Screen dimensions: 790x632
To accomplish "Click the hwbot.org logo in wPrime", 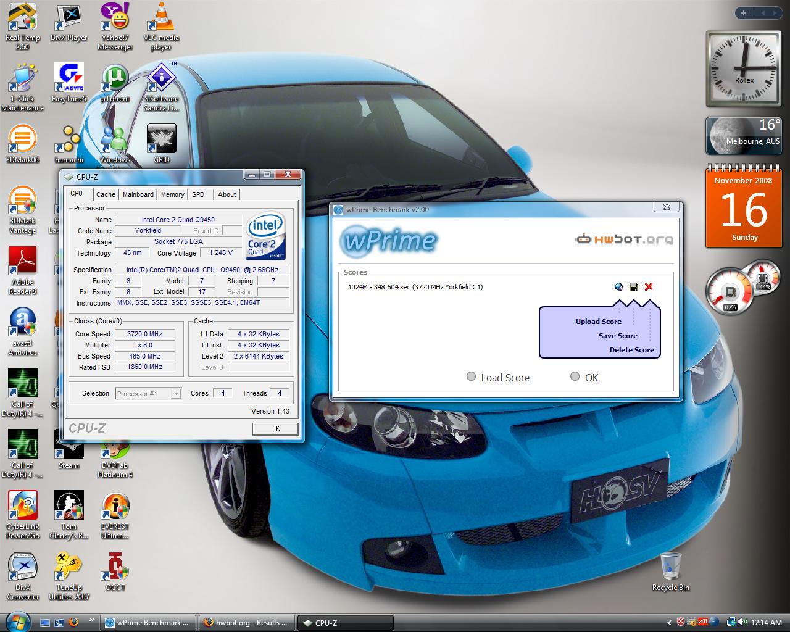I will 624,239.
